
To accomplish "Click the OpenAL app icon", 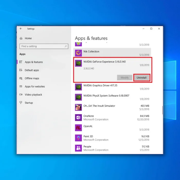I will click(78, 128).
